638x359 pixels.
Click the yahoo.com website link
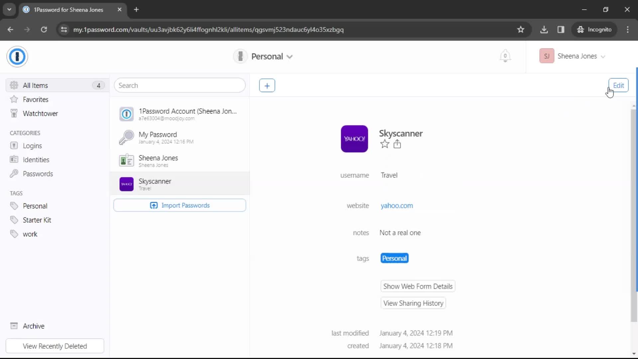pos(396,205)
